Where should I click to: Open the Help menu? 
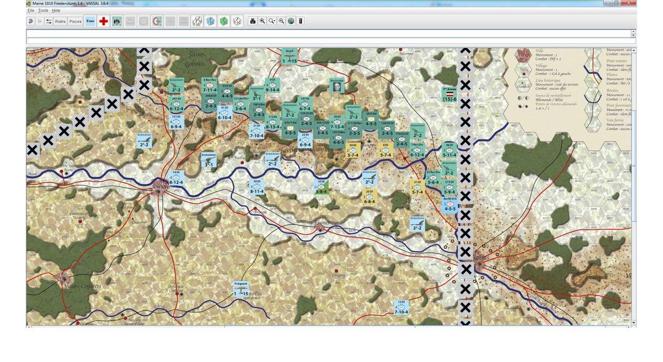coord(56,10)
